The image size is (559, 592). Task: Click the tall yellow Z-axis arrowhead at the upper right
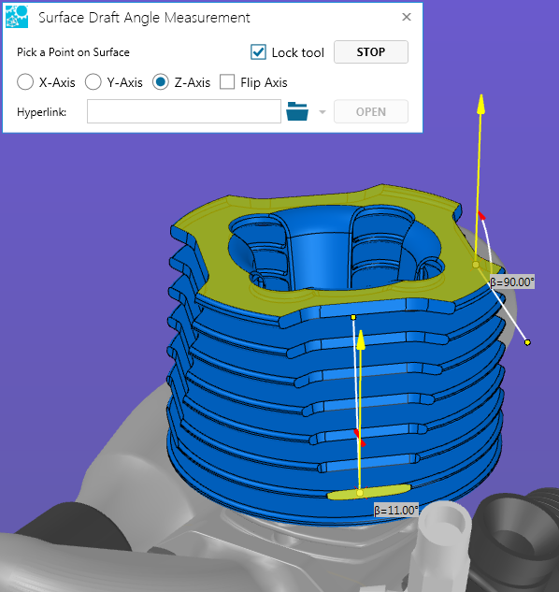480,104
